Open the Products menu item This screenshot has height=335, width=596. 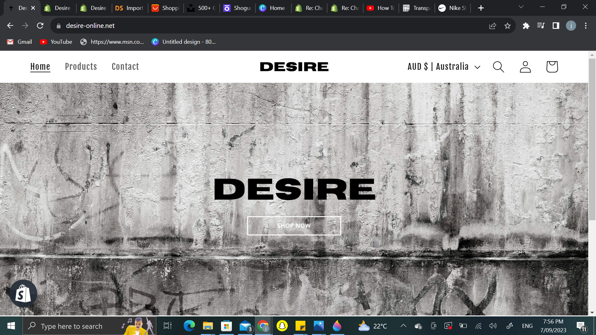point(81,67)
